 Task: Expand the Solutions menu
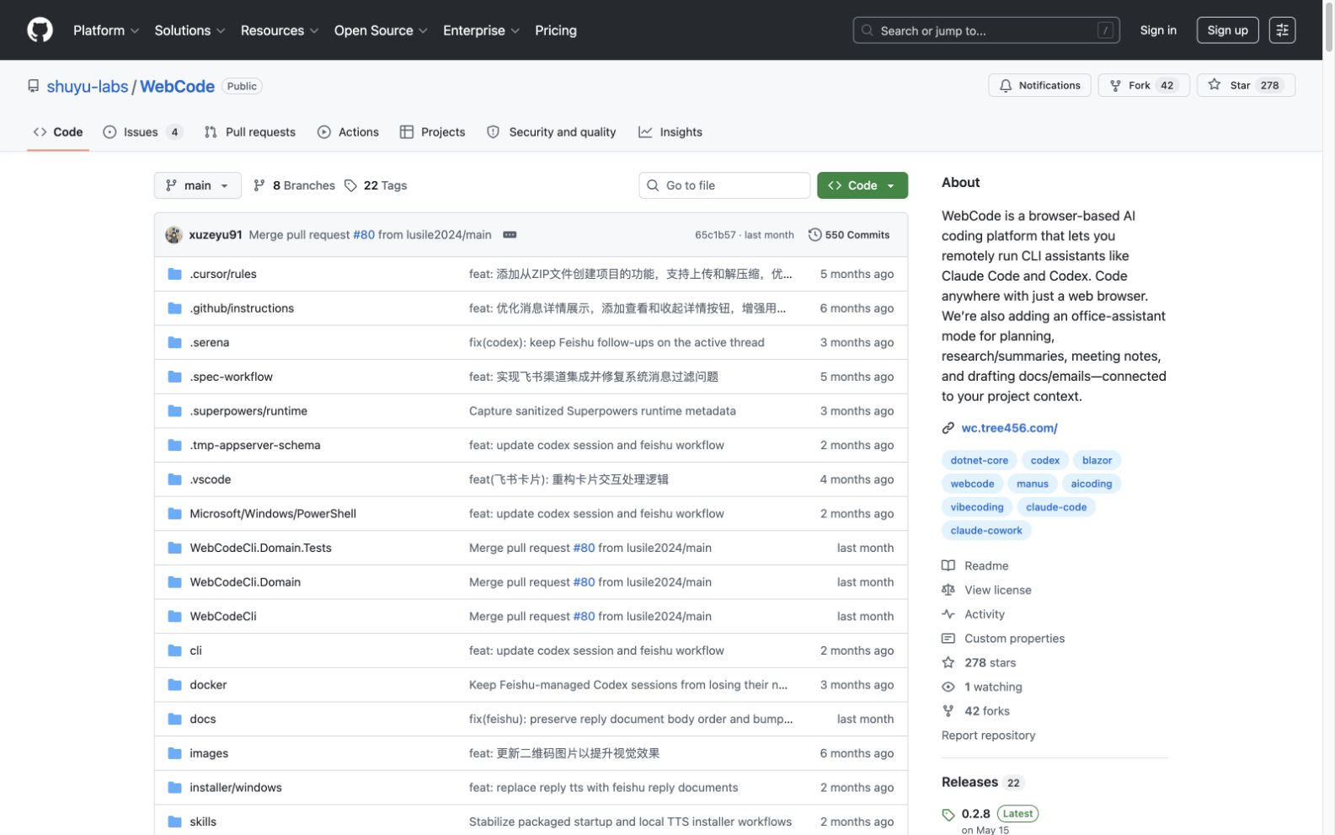(x=190, y=30)
